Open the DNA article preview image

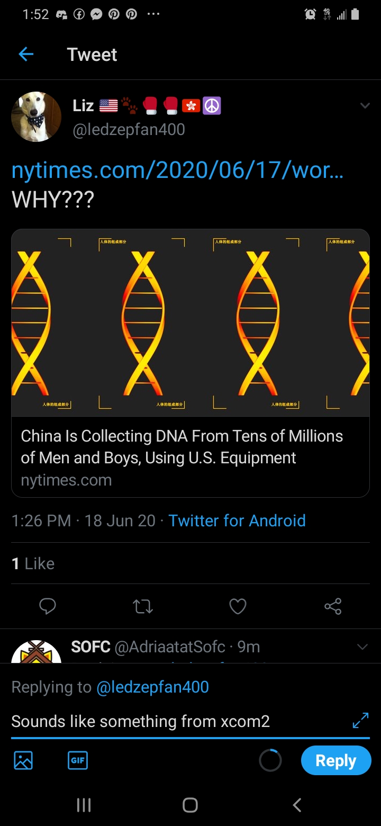[x=190, y=323]
